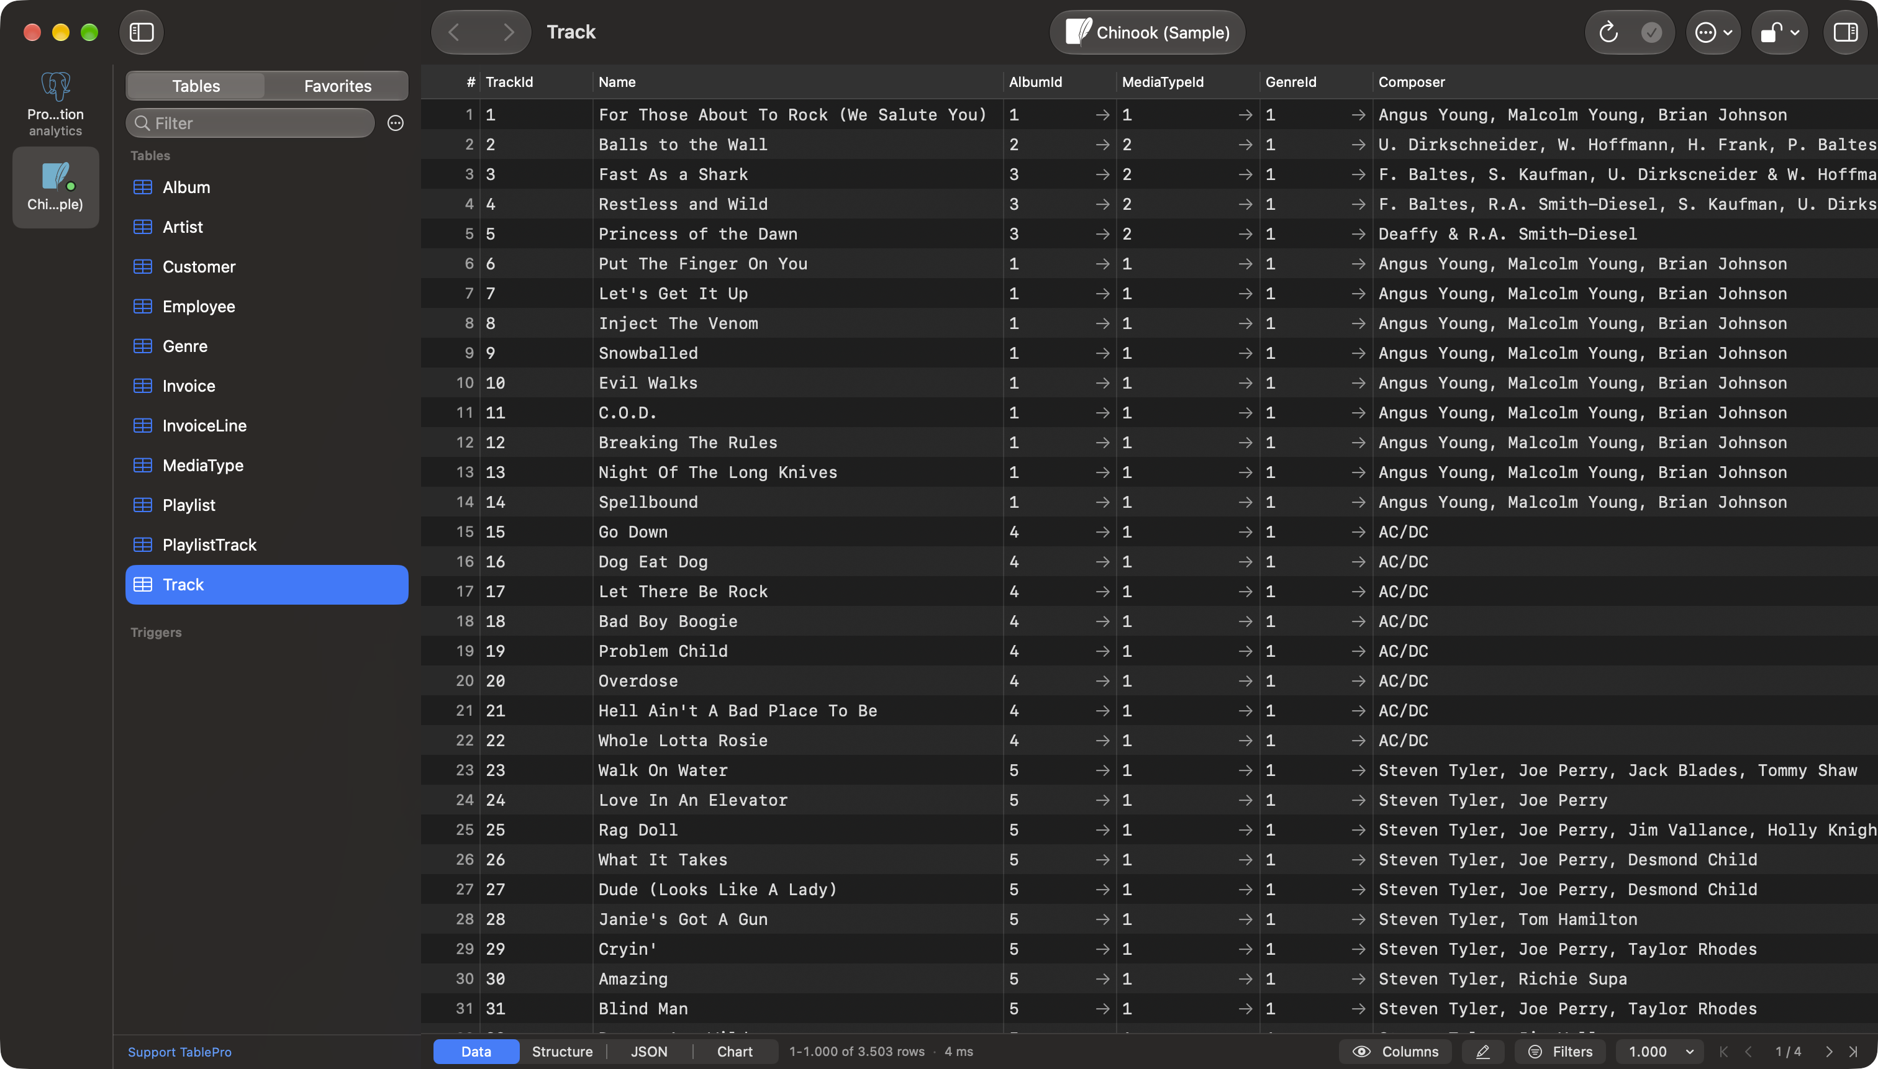
Task: Open the unlock safe-mode dropdown
Action: [x=1780, y=32]
